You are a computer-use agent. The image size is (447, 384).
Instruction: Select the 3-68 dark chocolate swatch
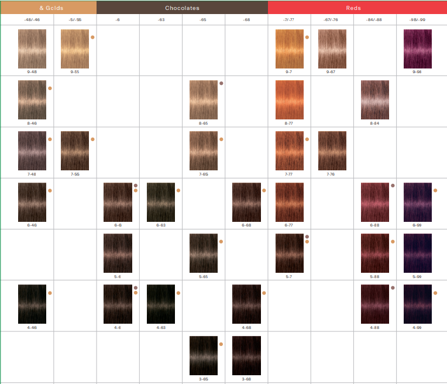(246, 355)
